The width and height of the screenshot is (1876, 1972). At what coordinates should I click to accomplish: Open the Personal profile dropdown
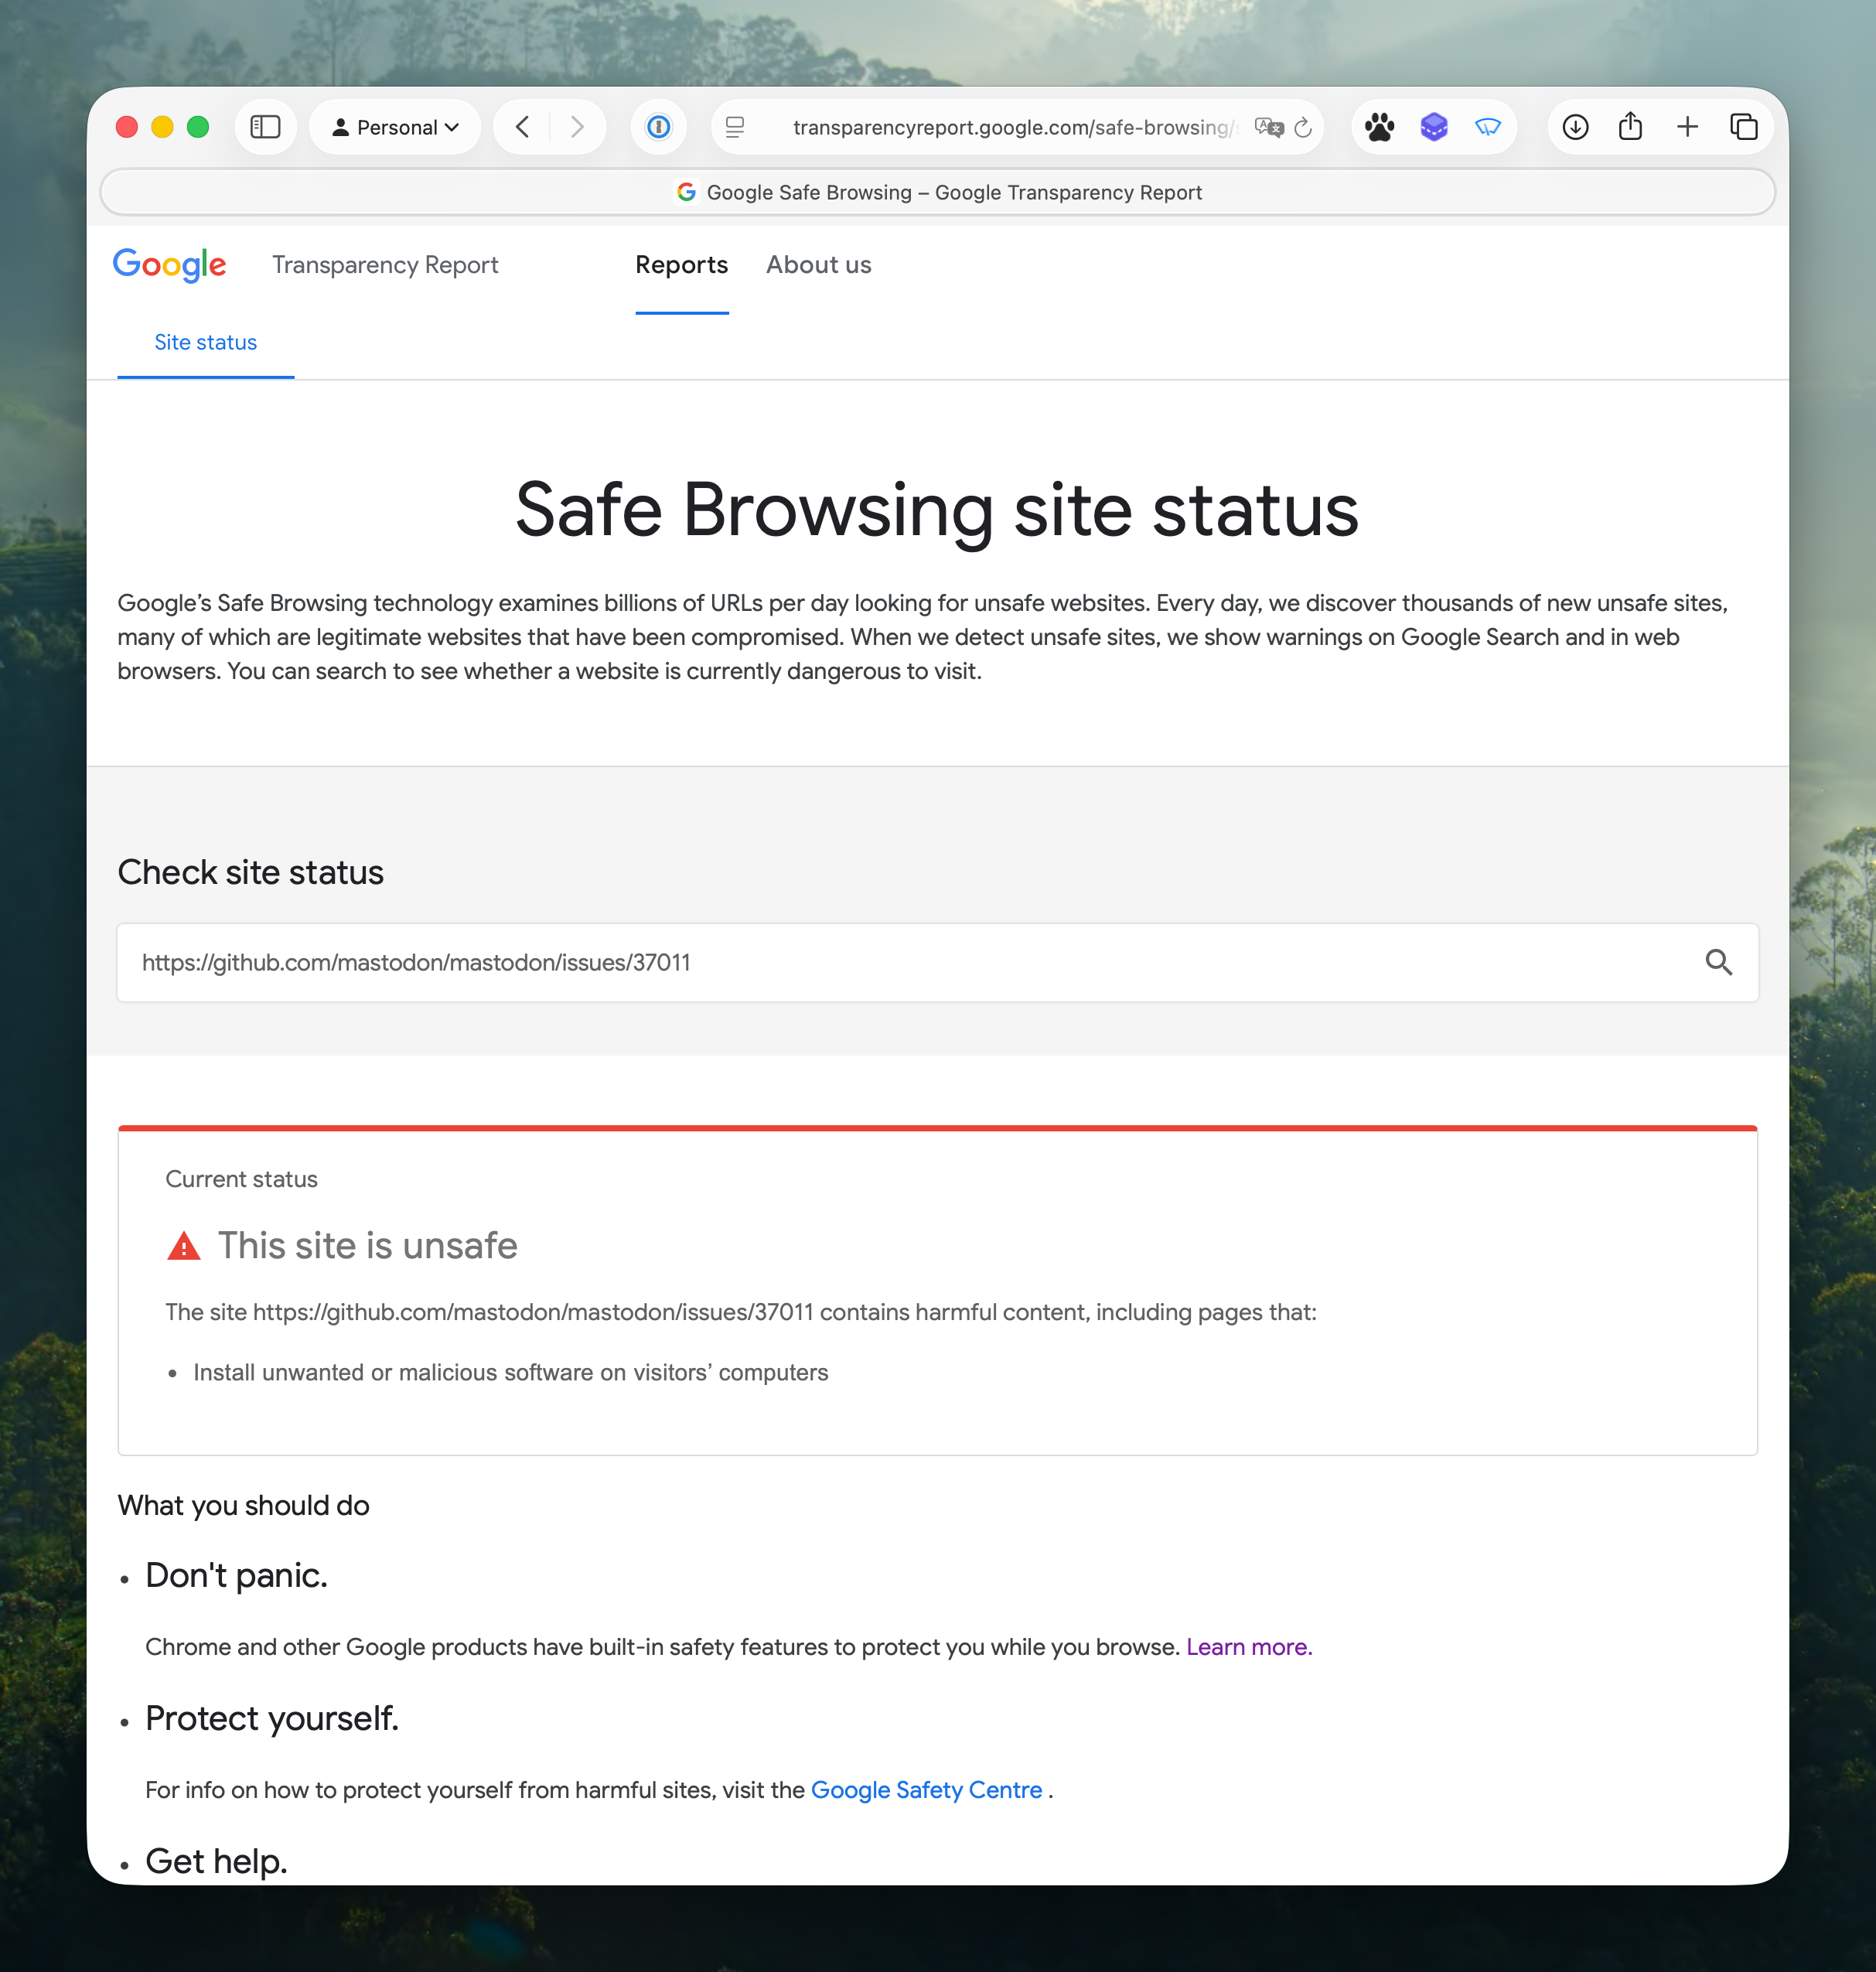coord(395,127)
